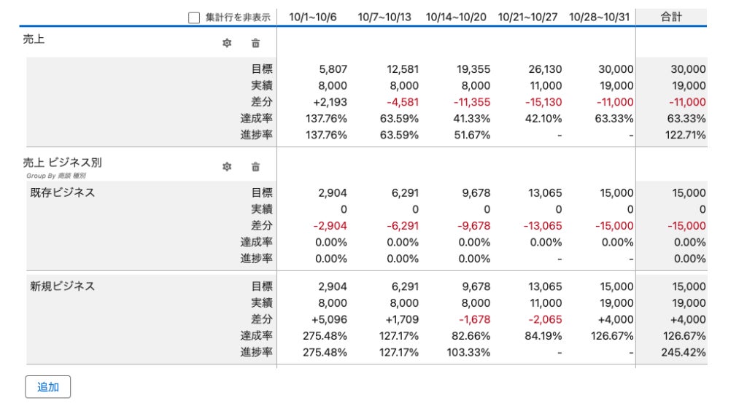This screenshot has height=414, width=747.
Task: Delete the 売上 section with trash icon
Action: (255, 43)
